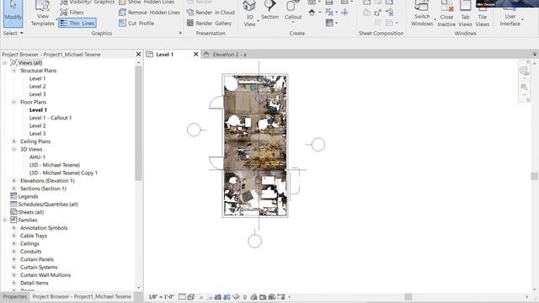Collapse the Floor Plans node
The width and height of the screenshot is (539, 303).
coord(13,102)
